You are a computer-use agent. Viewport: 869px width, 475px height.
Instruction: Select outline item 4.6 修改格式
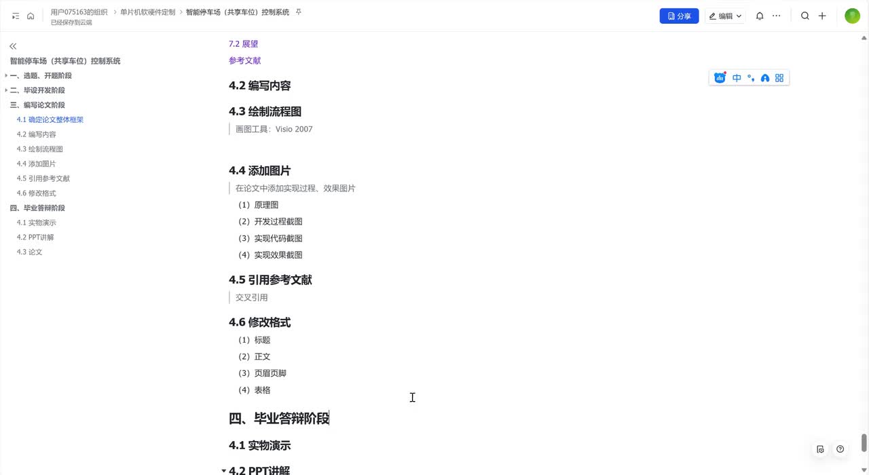[37, 193]
